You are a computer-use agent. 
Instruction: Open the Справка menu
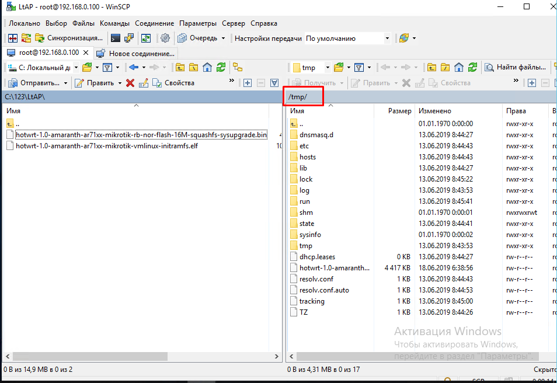tap(264, 23)
